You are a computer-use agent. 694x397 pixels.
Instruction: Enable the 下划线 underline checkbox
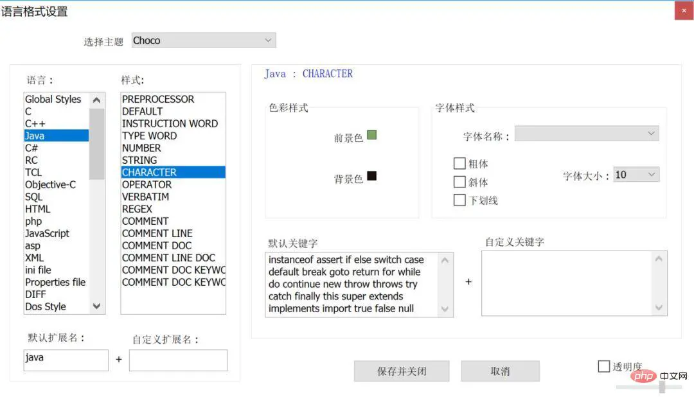click(x=459, y=200)
